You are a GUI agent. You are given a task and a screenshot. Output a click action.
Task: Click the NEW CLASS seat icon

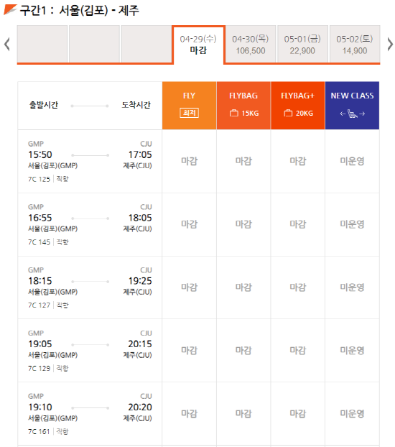[x=352, y=114]
